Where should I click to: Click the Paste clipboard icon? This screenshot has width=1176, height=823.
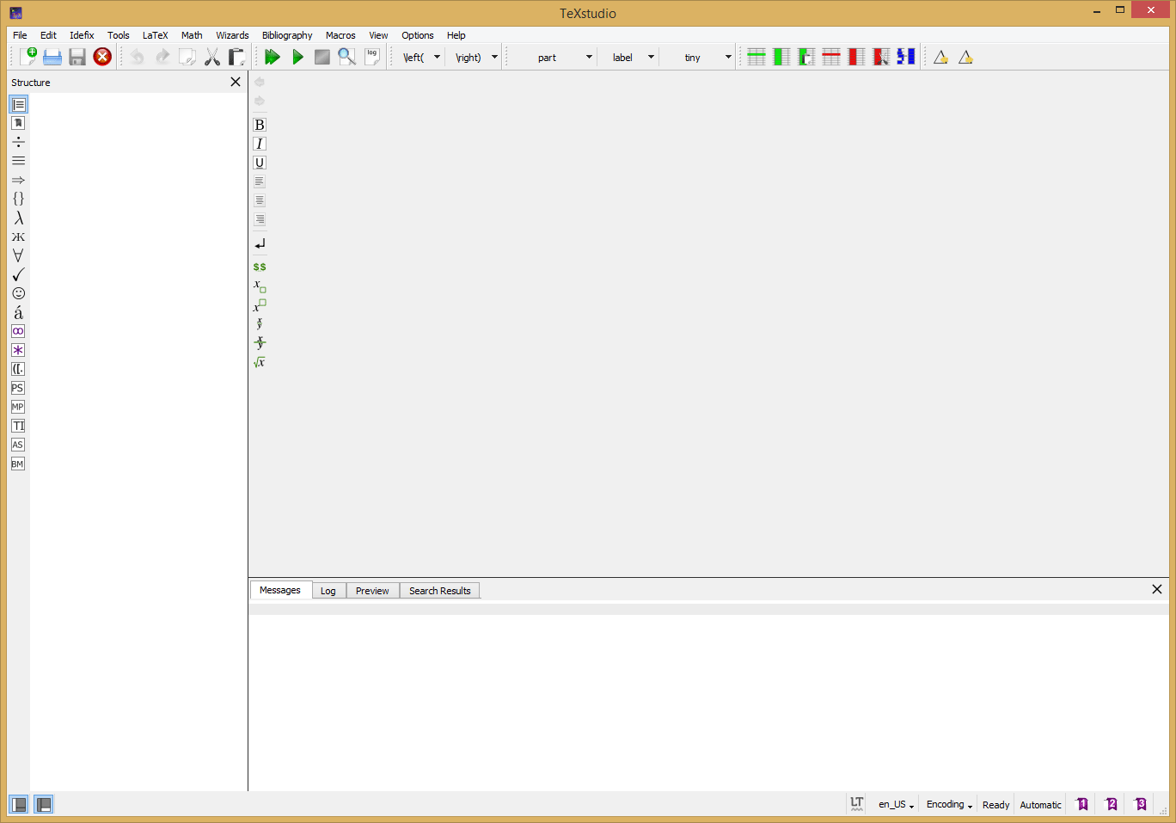click(x=236, y=57)
